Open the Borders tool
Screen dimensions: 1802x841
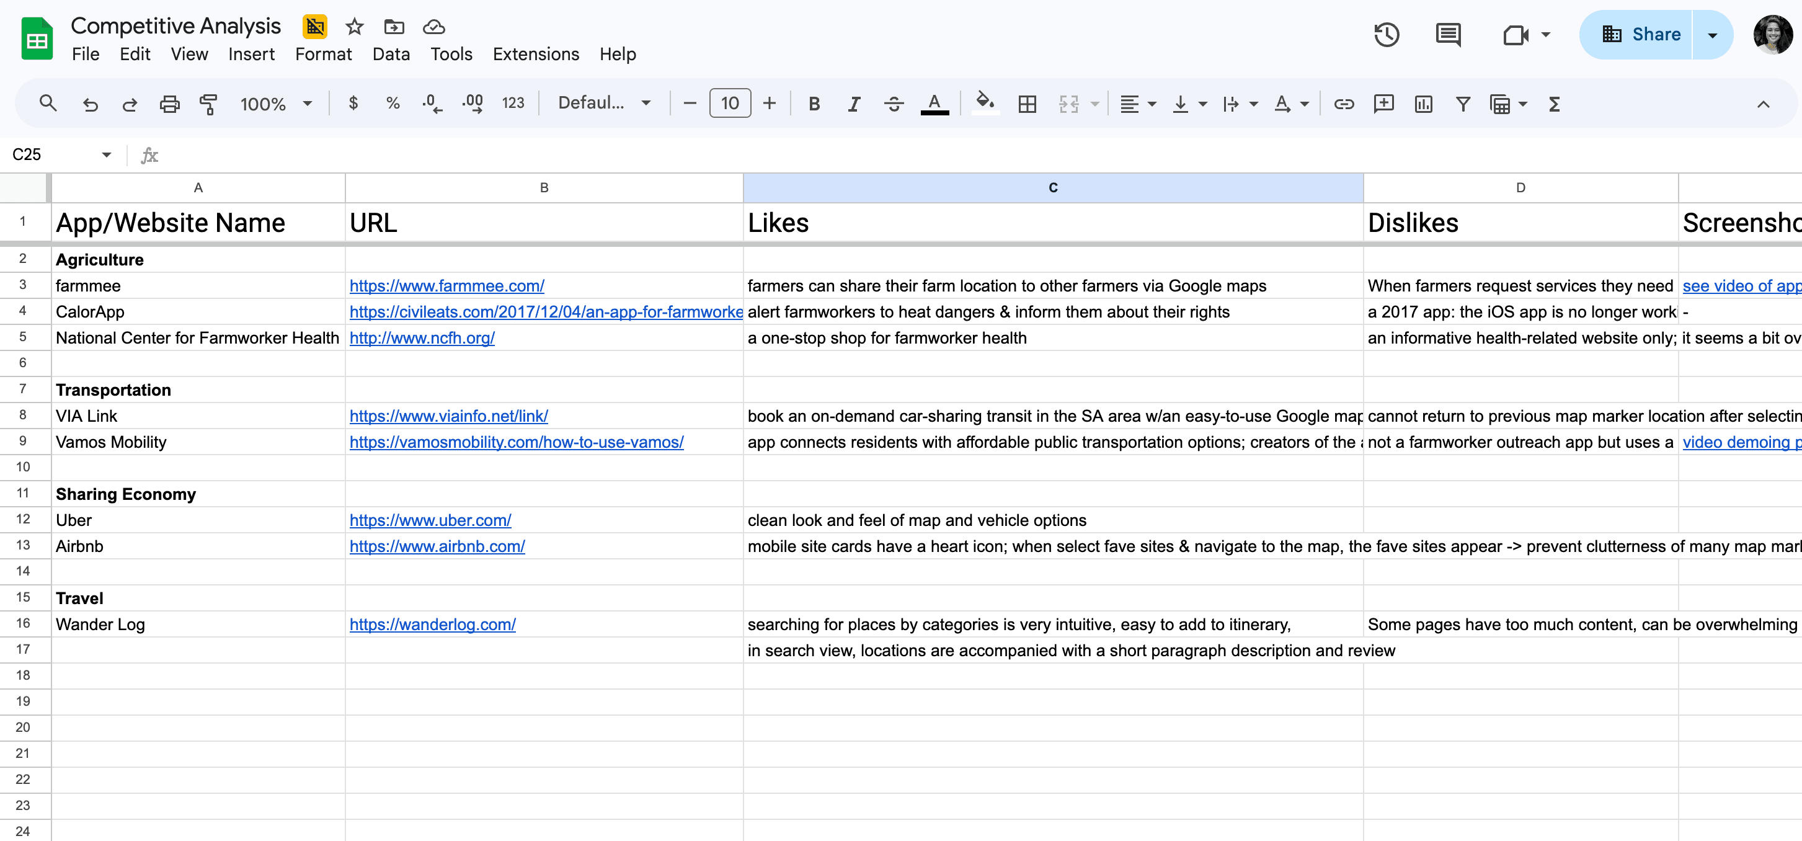coord(1026,104)
